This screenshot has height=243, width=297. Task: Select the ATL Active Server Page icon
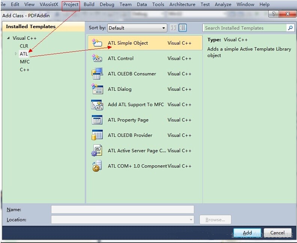[x=97, y=150]
